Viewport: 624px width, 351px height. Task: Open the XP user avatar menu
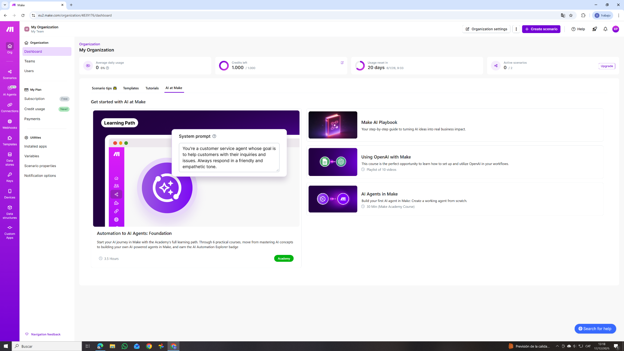click(616, 29)
